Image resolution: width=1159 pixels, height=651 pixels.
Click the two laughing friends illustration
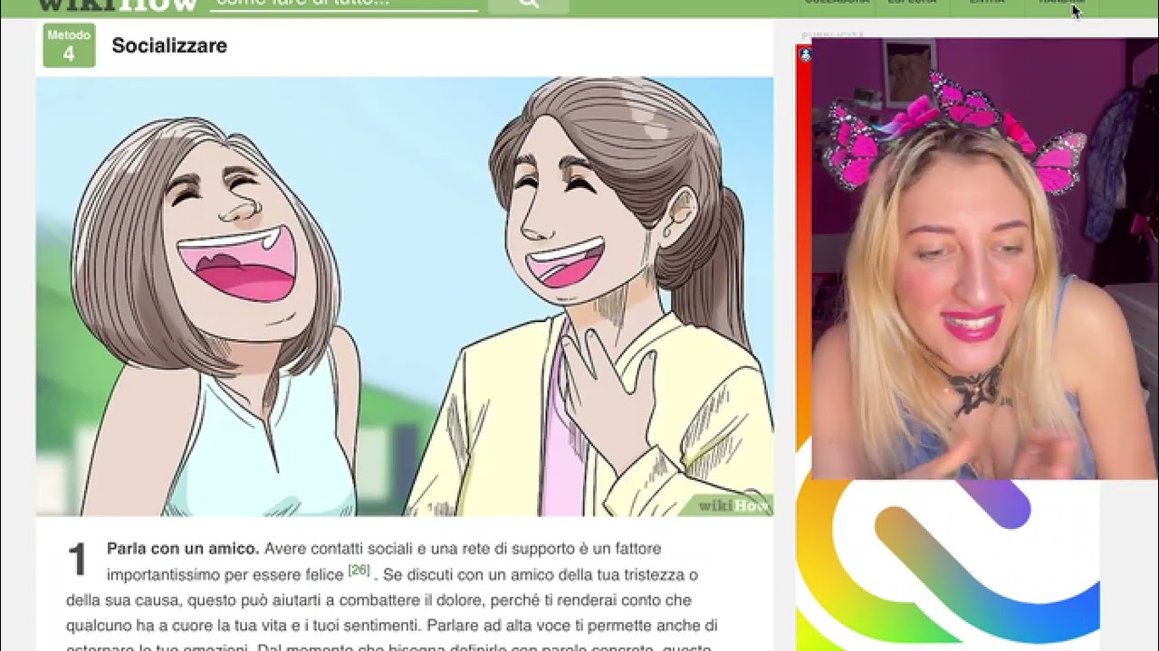coord(405,297)
